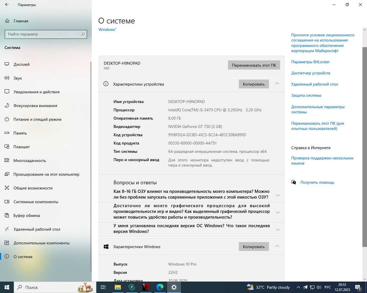The width and height of the screenshot is (367, 293).
Task: Open the Память storage icon
Action: pyautogui.click(x=7, y=133)
